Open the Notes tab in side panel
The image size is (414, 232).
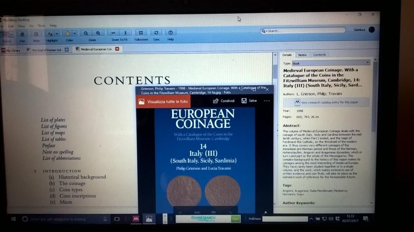pos(302,55)
